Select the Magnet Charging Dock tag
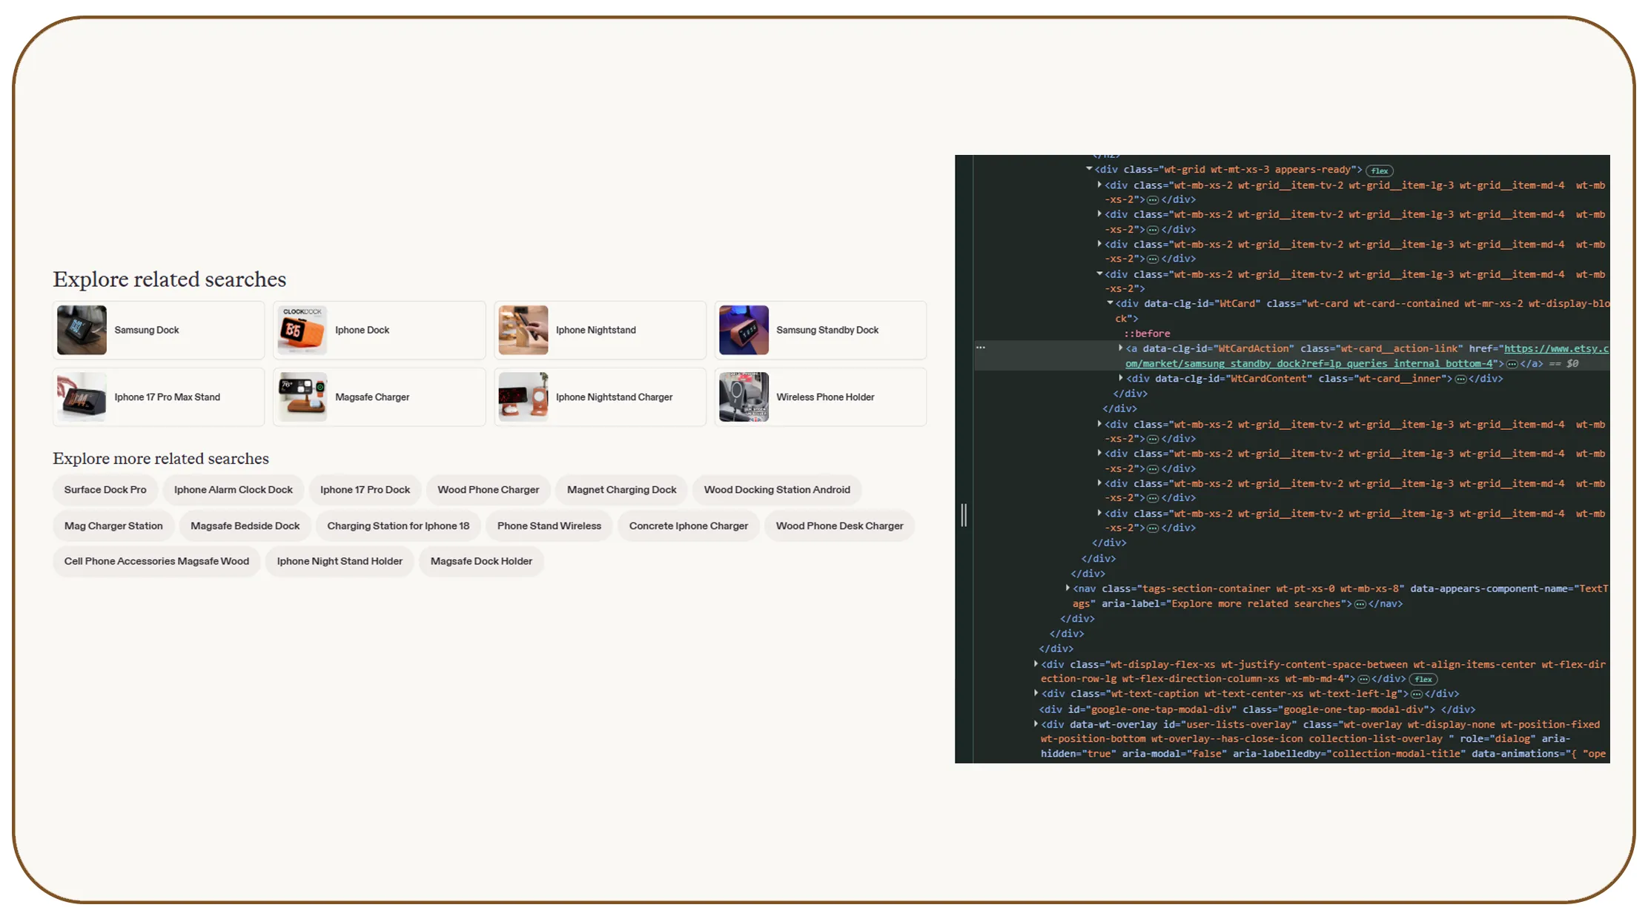Viewport: 1648px width, 919px height. (x=622, y=490)
